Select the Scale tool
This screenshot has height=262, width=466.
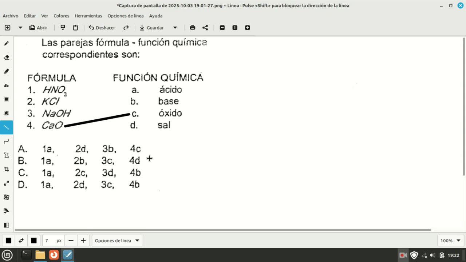6,183
